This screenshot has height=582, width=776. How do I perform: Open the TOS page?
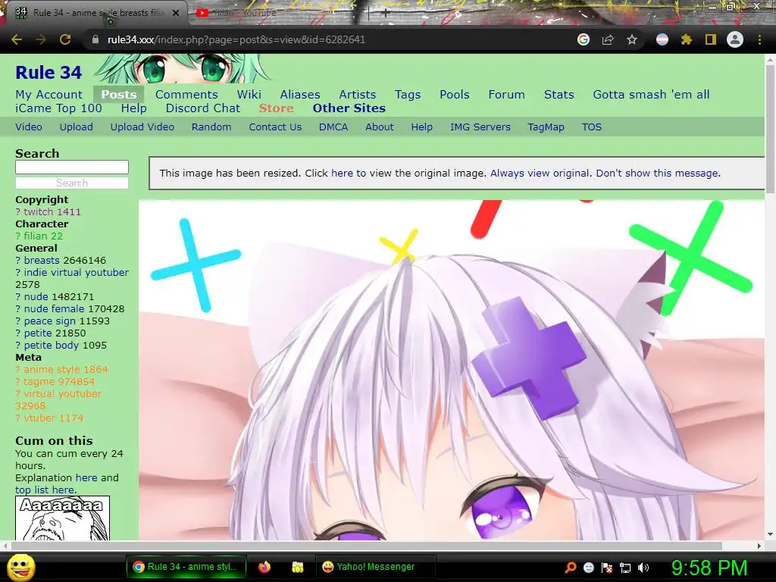pos(591,127)
